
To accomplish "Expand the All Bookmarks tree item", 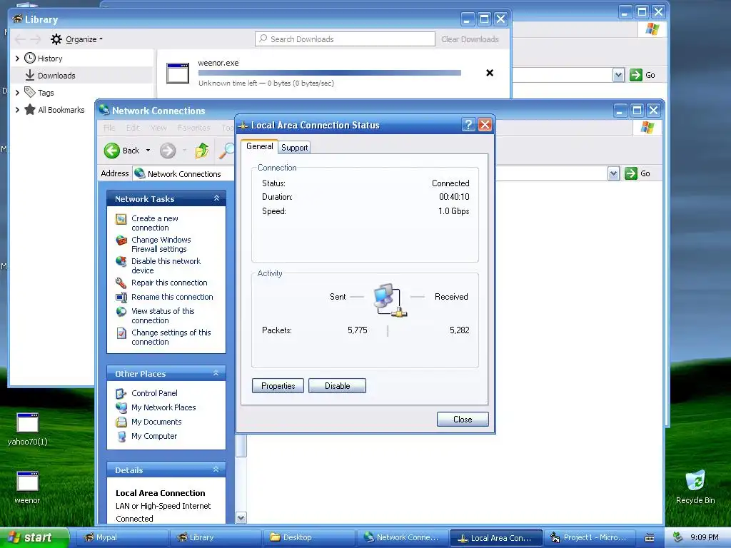I will tap(17, 110).
